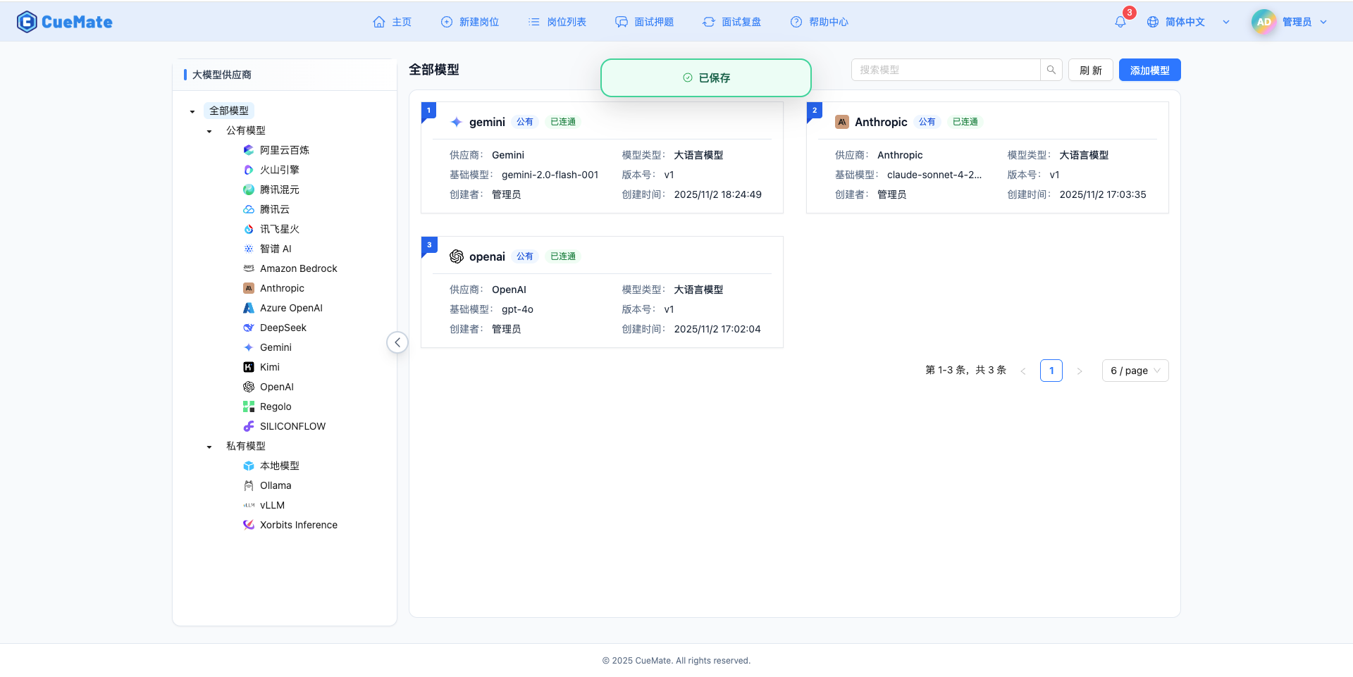Collapse the 私有模型 tree branch
The width and height of the screenshot is (1353, 677).
(208, 447)
